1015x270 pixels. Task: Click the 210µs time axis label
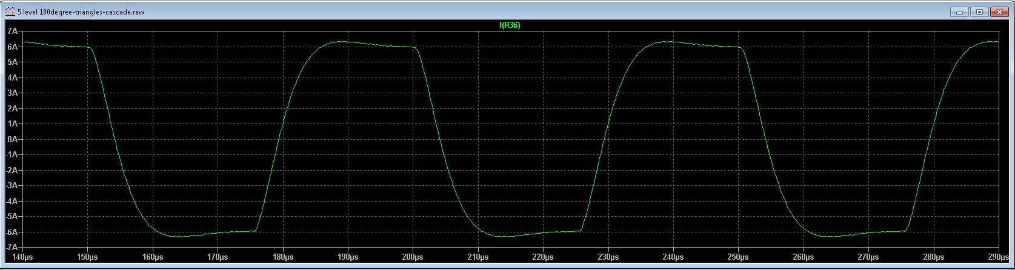478,257
